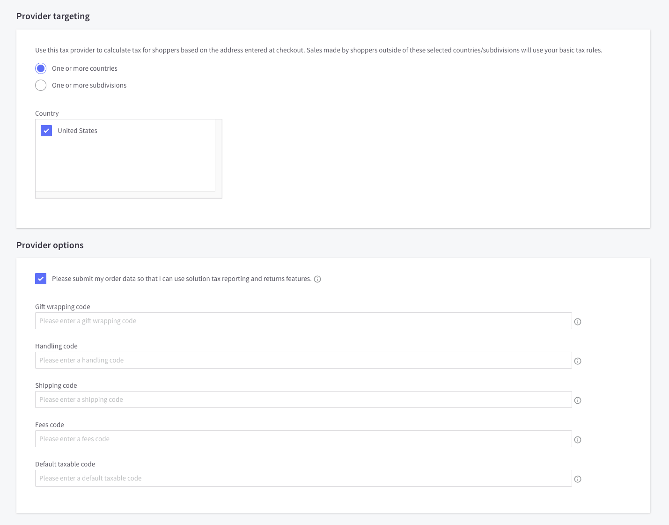Image resolution: width=669 pixels, height=525 pixels.
Task: Click info icon next to Gift wrapping code
Action: 578,322
